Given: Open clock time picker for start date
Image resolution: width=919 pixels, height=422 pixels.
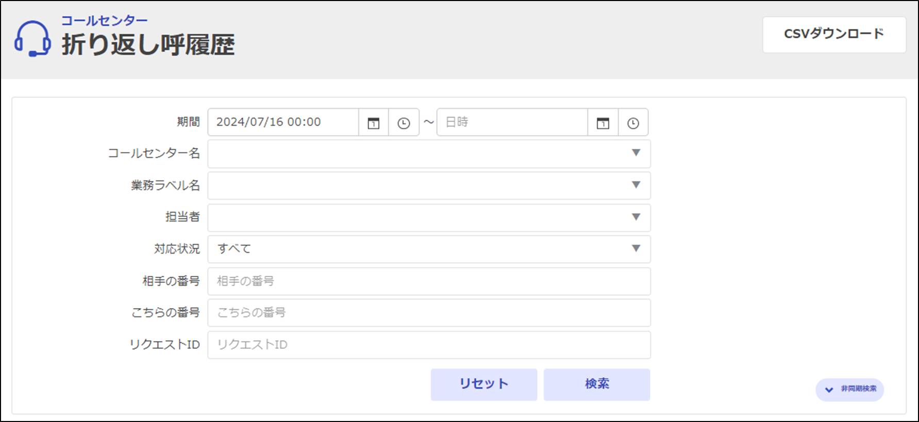Looking at the screenshot, I should pyautogui.click(x=404, y=123).
